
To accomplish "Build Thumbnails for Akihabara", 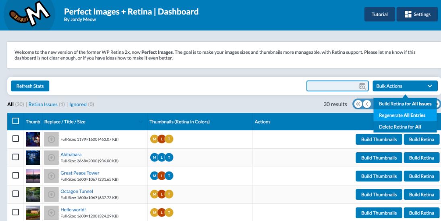I will pyautogui.click(x=379, y=158).
